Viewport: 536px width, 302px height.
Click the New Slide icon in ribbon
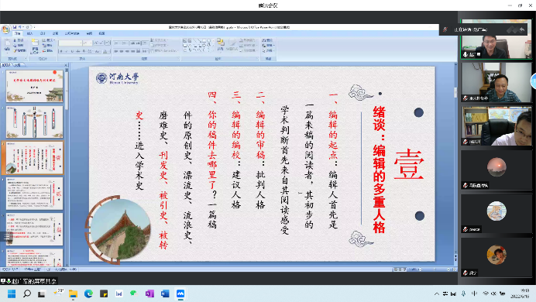(x=35, y=46)
